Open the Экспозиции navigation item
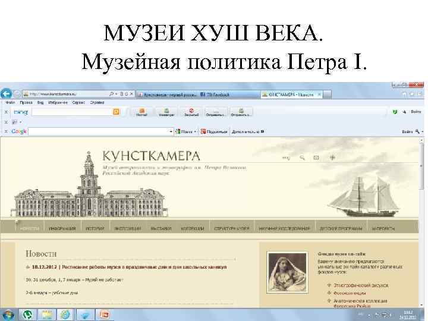428x321 pixels. tap(128, 228)
